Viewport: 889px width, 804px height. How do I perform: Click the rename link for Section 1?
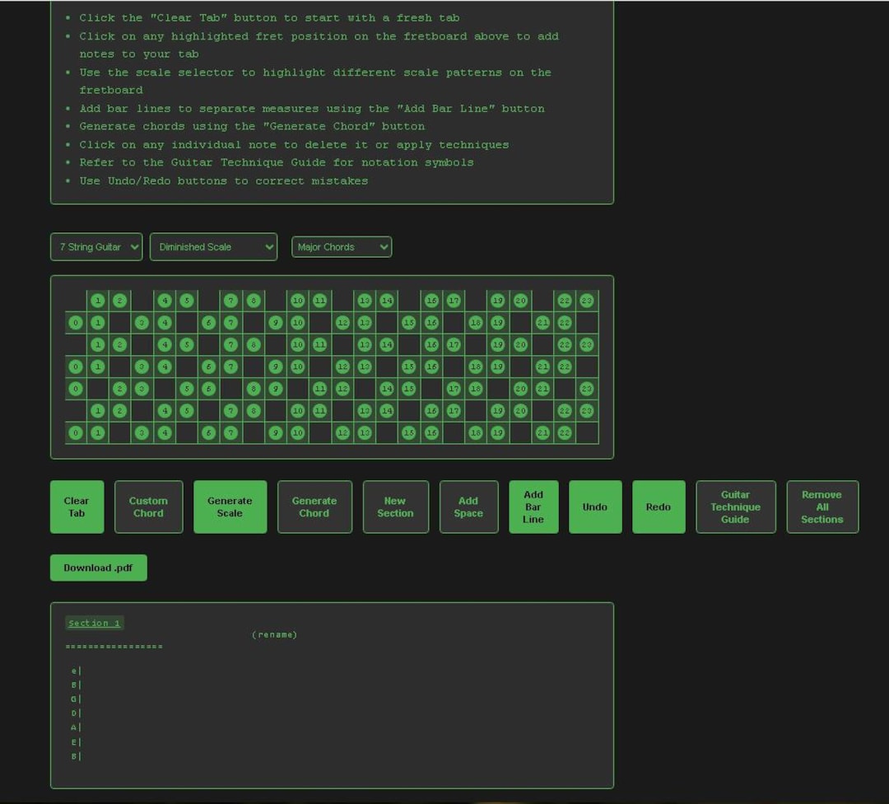click(x=275, y=634)
